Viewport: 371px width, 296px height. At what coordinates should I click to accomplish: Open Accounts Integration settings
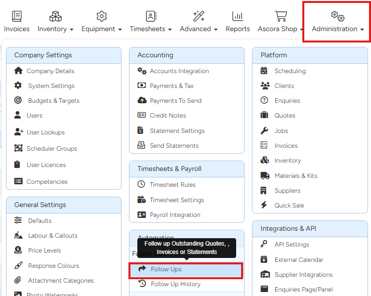pyautogui.click(x=179, y=71)
